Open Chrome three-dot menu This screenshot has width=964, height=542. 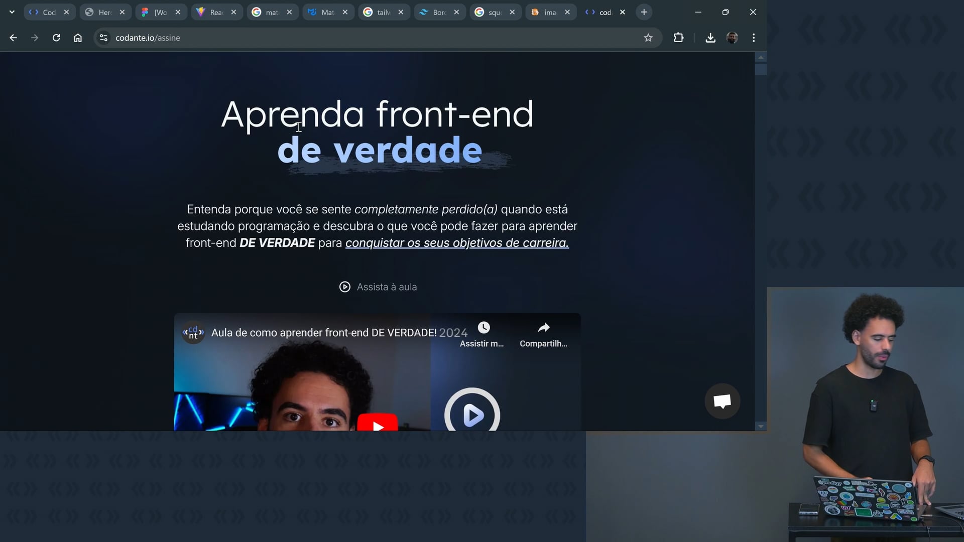pos(753,38)
